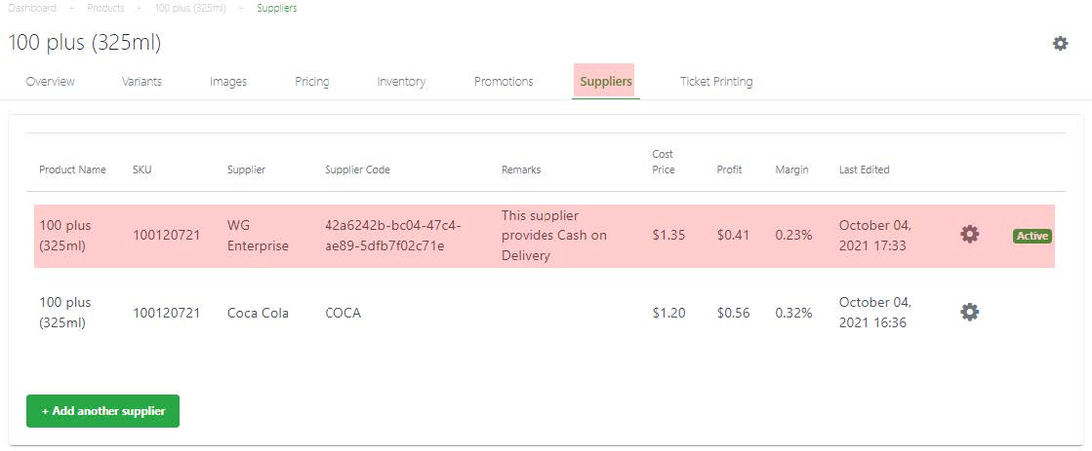
Task: Select the Pricing tab
Action: (x=312, y=81)
